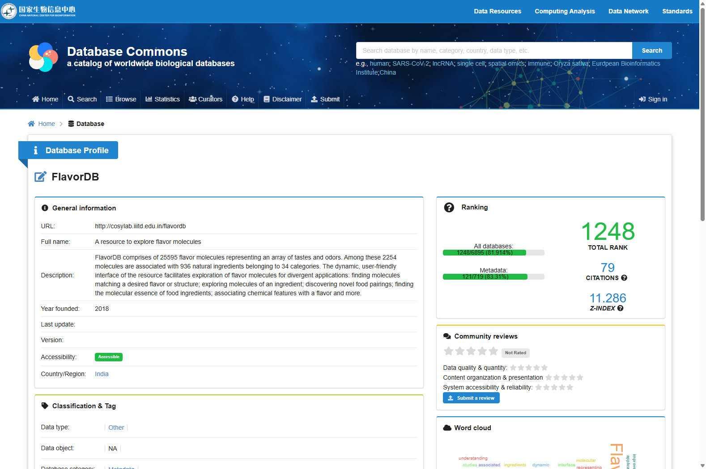Open Standards in the top bar

coord(677,11)
